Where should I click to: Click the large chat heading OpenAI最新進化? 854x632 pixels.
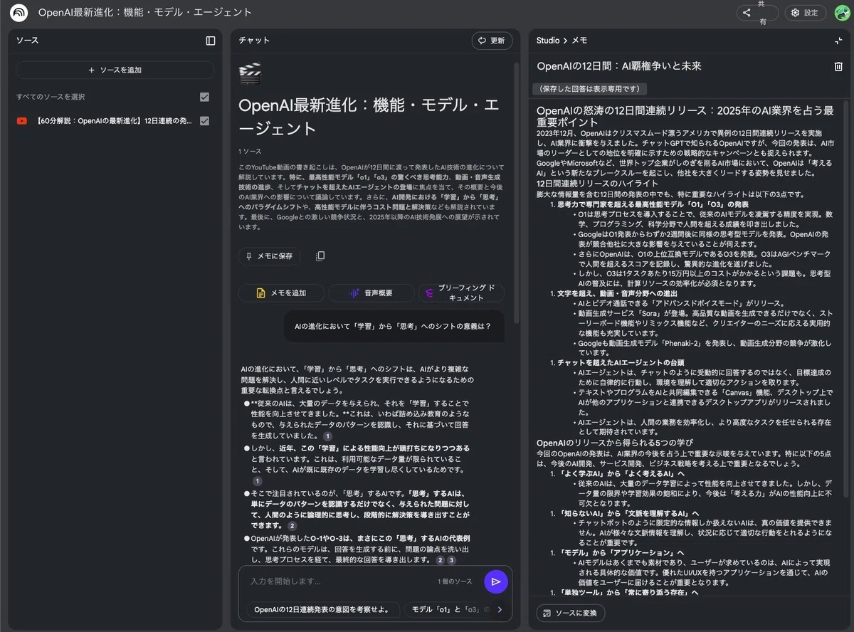(369, 117)
